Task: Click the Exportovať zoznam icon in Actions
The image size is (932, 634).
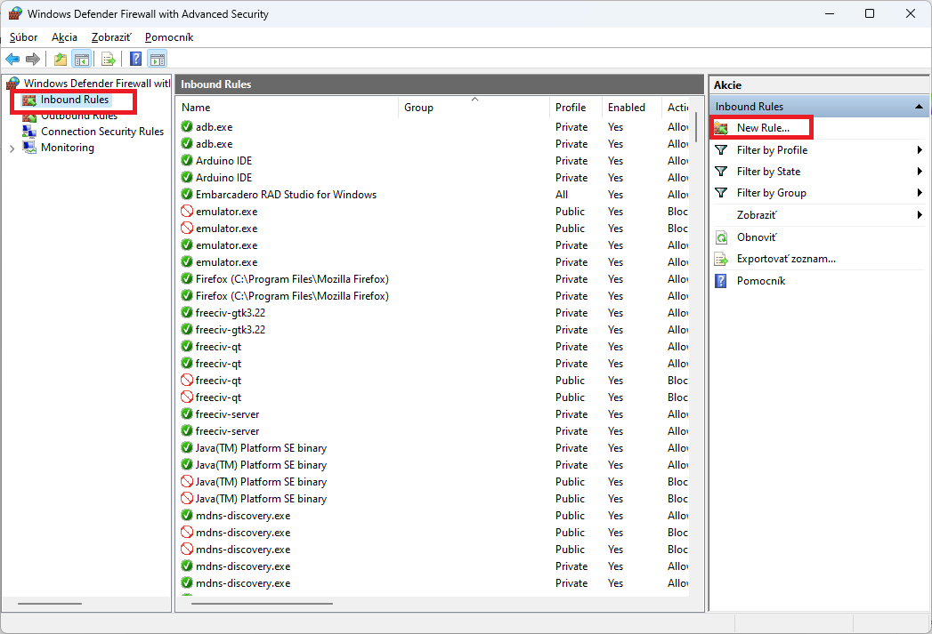Action: (721, 259)
